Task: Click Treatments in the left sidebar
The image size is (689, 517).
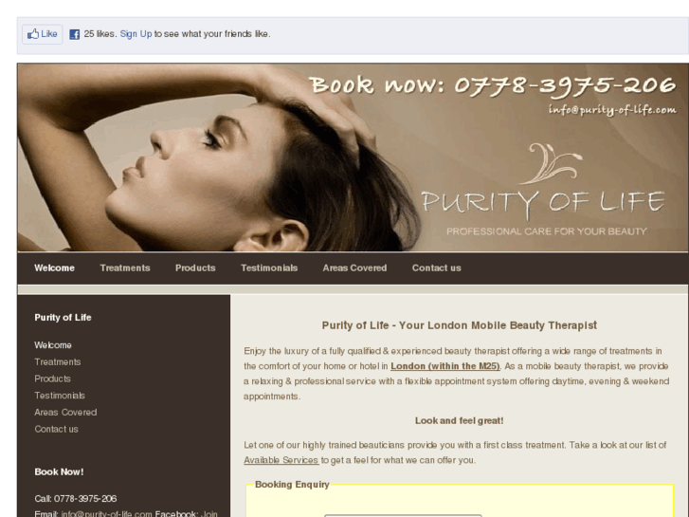Action: (x=58, y=362)
